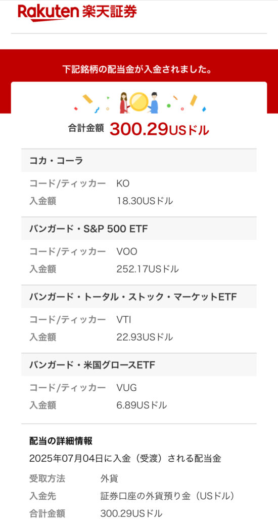
Task: Open the バンガード・米国グロースETF header
Action: pos(138,365)
